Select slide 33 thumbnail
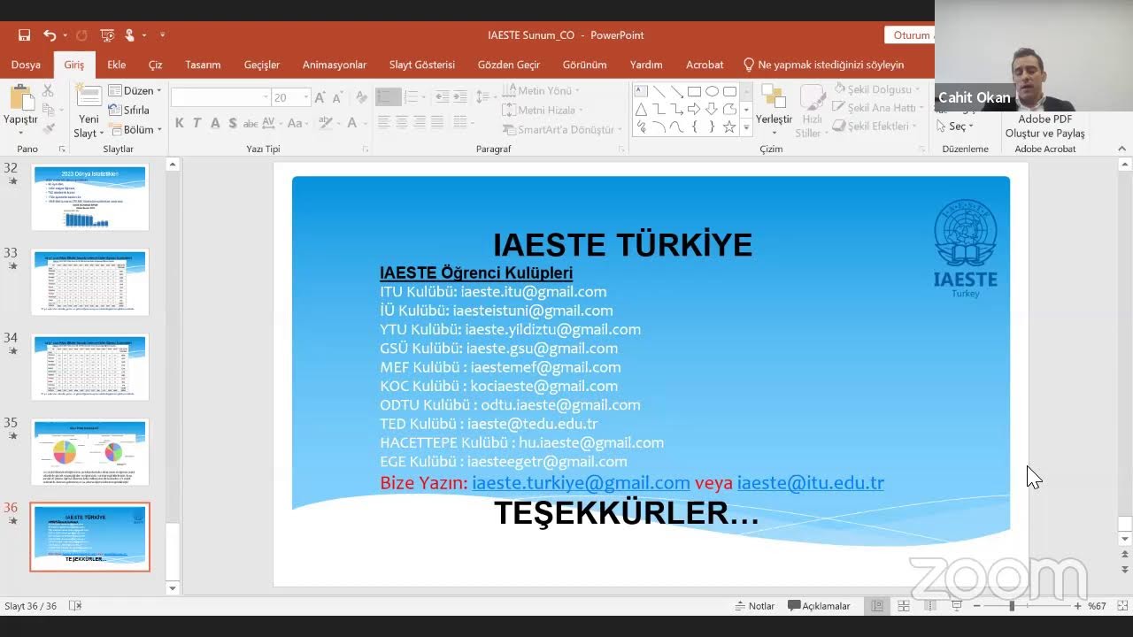This screenshot has height=637, width=1133. [x=89, y=281]
